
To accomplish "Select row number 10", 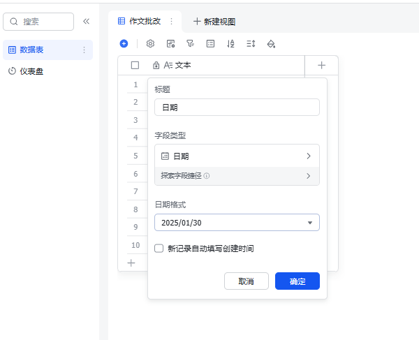I will pos(135,245).
